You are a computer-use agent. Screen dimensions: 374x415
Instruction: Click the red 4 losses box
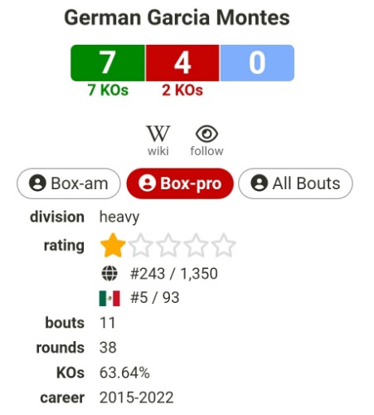[x=182, y=63]
